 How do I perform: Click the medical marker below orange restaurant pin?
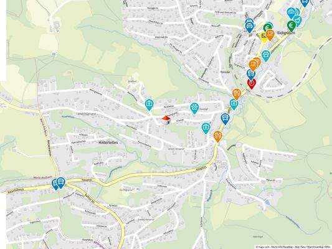(x=234, y=104)
